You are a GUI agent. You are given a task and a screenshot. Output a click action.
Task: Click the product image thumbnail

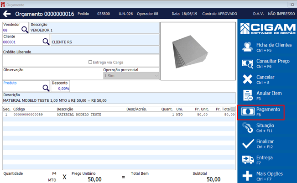198,51
